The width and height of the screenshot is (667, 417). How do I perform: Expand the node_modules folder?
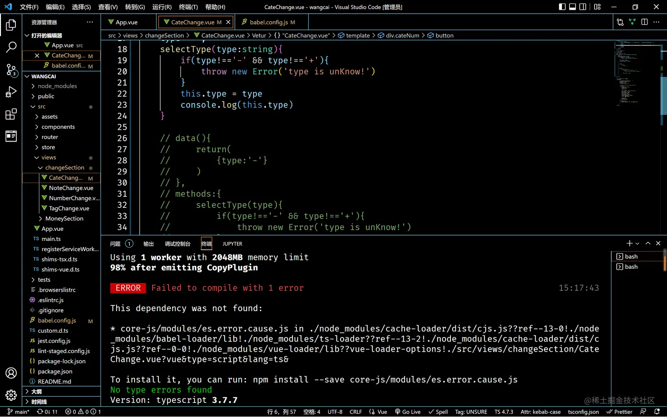click(x=62, y=86)
